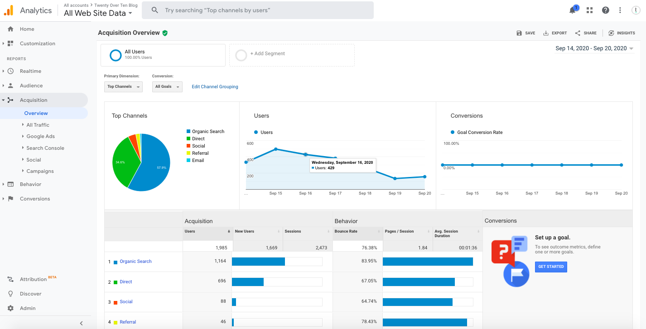Go to Search Console submenu
This screenshot has width=646, height=329.
45,148
